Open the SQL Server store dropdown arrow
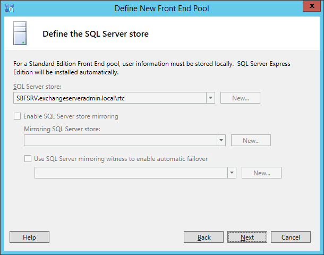Image resolution: width=324 pixels, height=255 pixels. (x=210, y=98)
